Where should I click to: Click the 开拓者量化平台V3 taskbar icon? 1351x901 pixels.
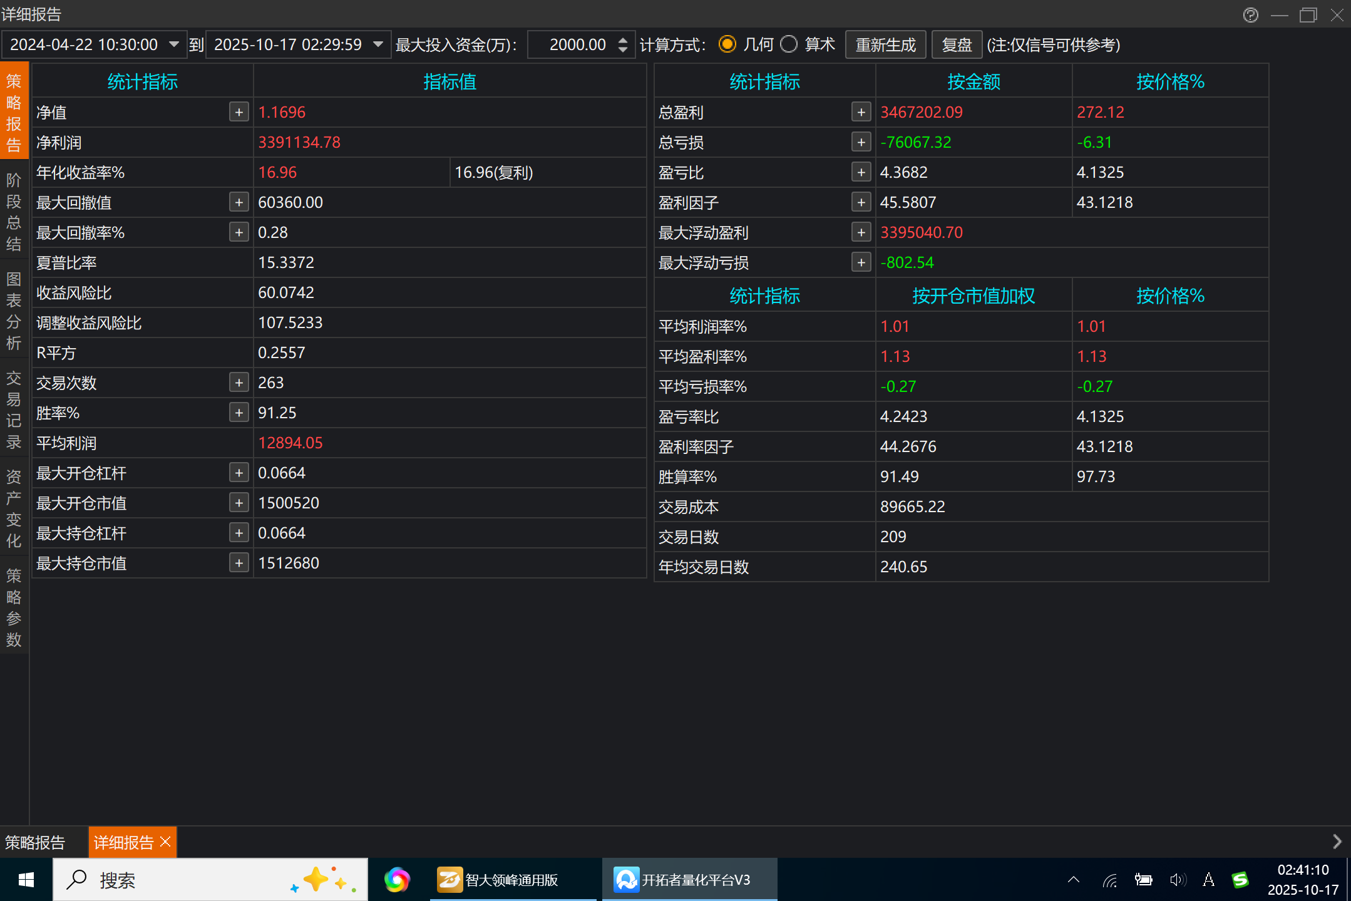click(x=682, y=880)
